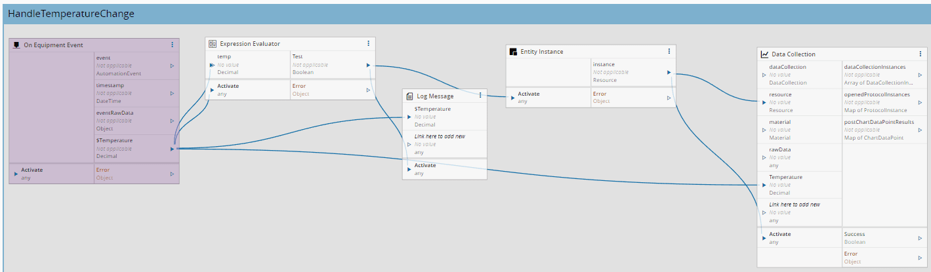Click the Data Collection Success output port
Screen dimensions: 931x272
coord(920,238)
